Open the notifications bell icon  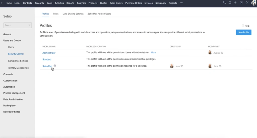pos(230,3)
